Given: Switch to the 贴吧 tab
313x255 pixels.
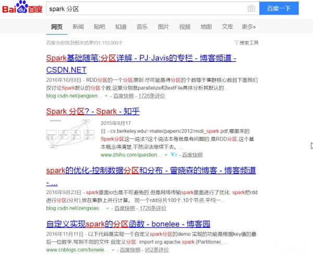Looking at the screenshot, I should tap(99, 27).
